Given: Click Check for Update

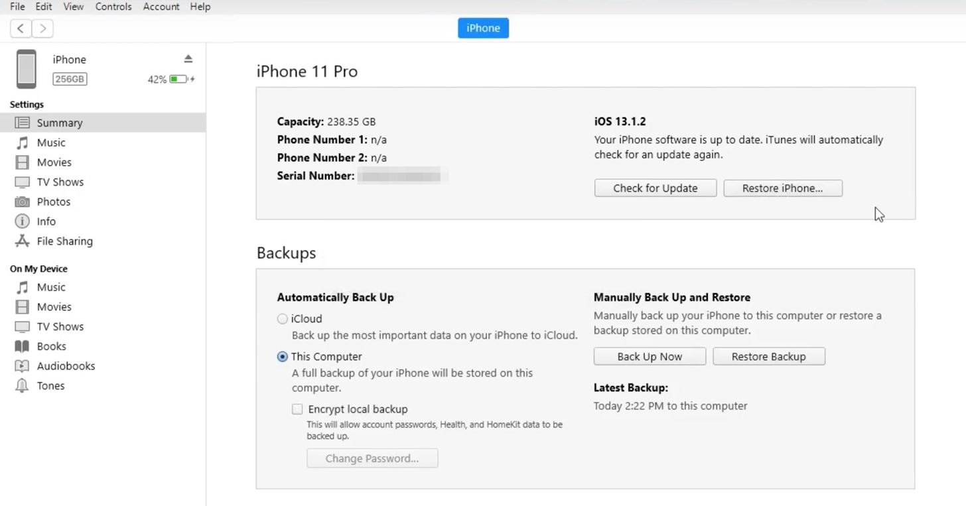Looking at the screenshot, I should pos(655,188).
